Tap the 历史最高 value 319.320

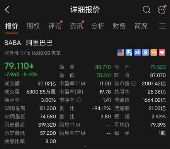pos(47,125)
